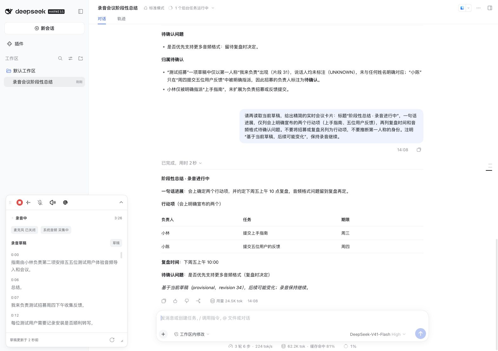Expand the '已完成，用时 2 秒' details

181,163
